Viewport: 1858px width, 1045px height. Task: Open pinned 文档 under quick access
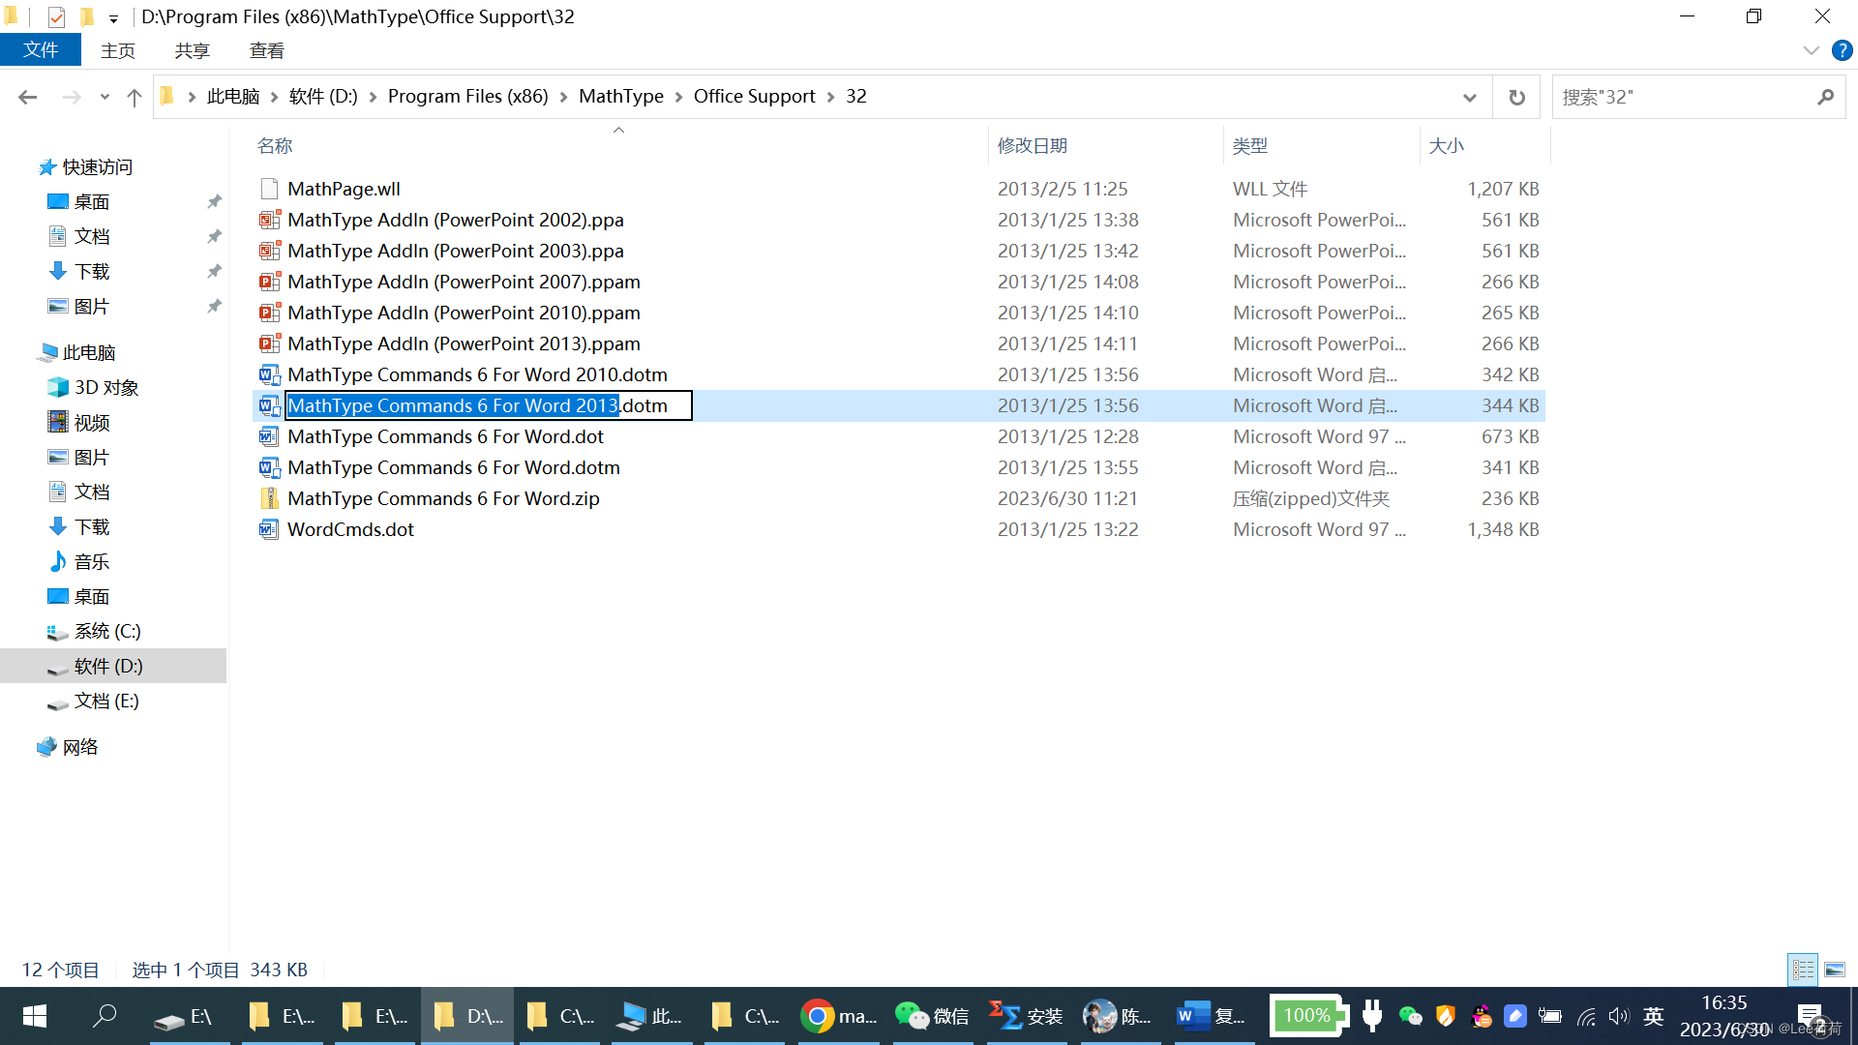pos(92,236)
